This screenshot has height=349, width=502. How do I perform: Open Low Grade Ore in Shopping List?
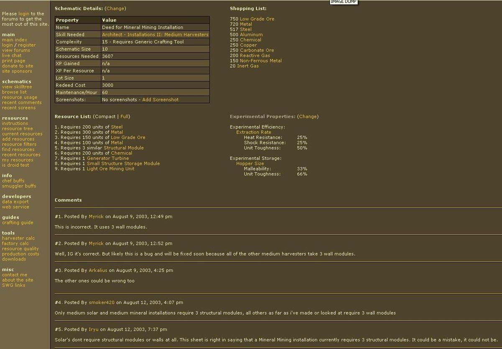[257, 19]
